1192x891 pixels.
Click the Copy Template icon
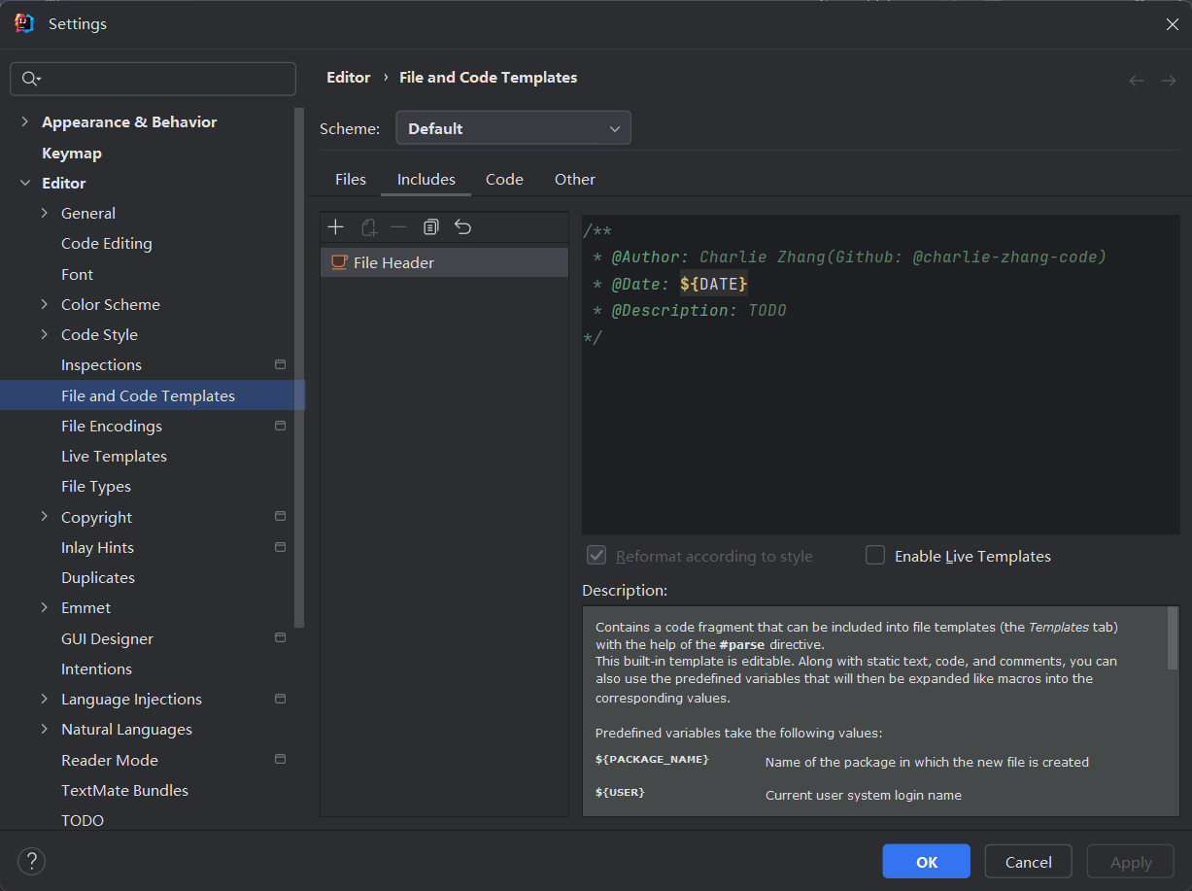pos(431,227)
